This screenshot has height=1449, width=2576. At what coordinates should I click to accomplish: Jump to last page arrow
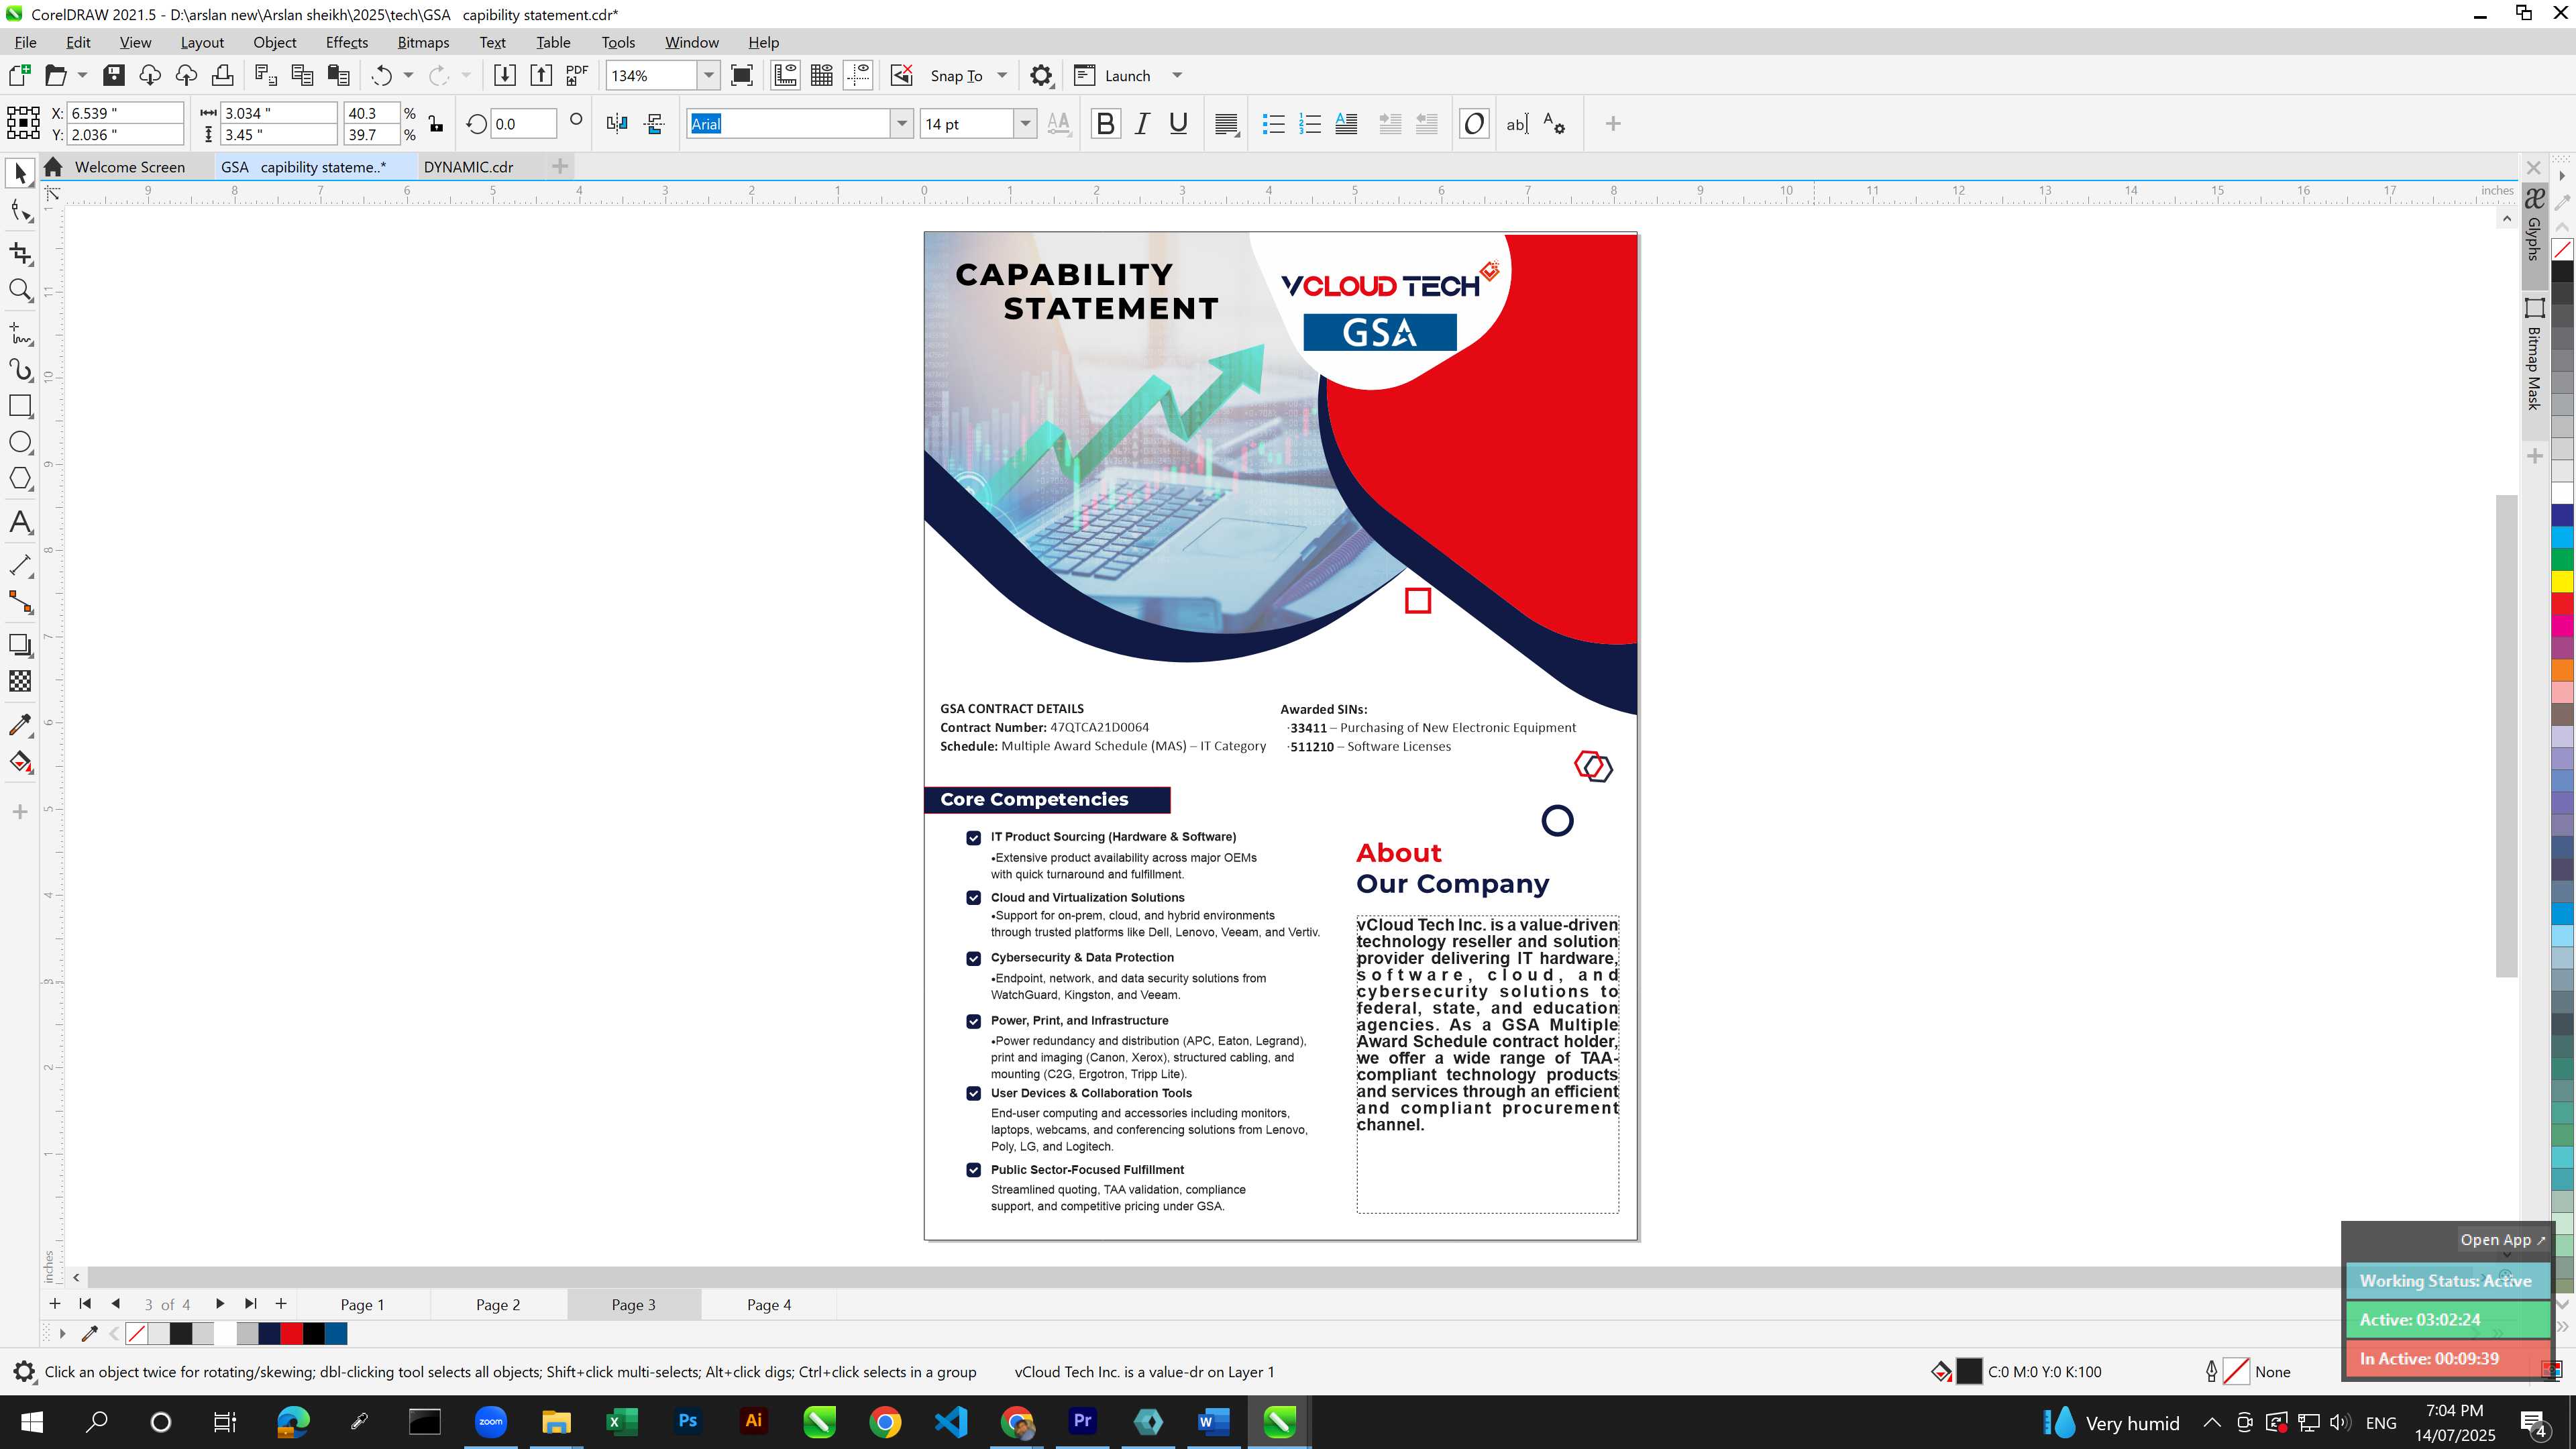click(251, 1304)
